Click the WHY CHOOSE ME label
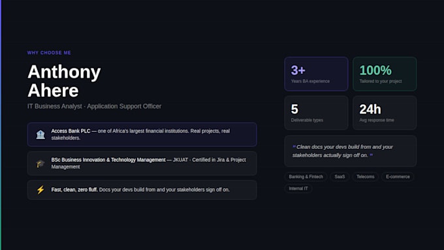This screenshot has height=250, width=444. pyautogui.click(x=49, y=53)
